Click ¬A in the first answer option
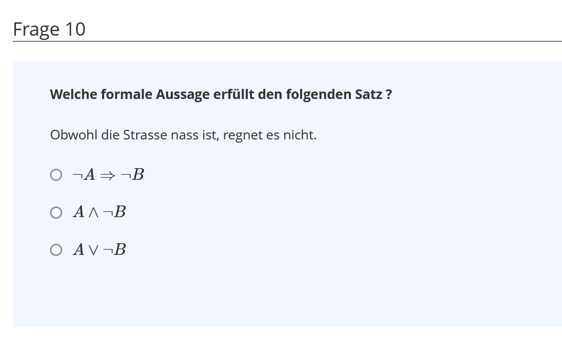 83,175
